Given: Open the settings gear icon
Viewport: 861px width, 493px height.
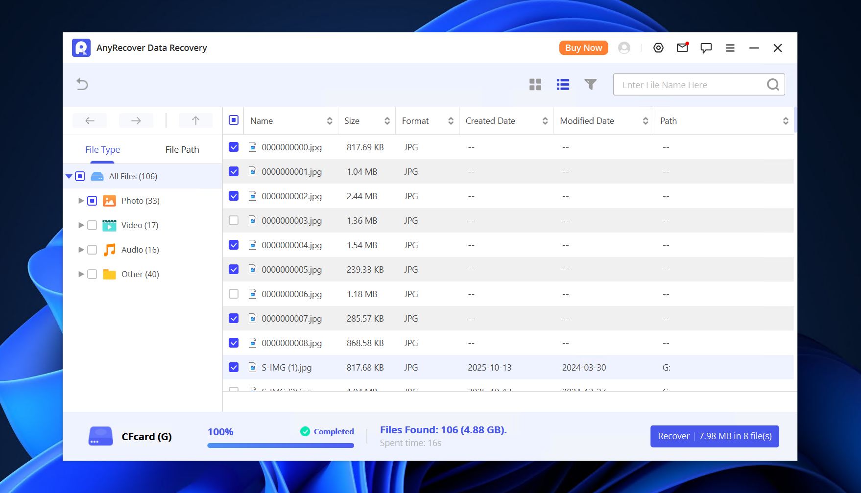Looking at the screenshot, I should [658, 47].
